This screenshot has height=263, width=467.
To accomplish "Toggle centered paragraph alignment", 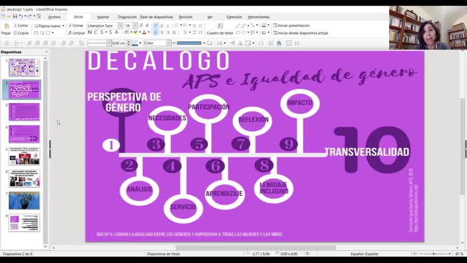I will (162, 32).
